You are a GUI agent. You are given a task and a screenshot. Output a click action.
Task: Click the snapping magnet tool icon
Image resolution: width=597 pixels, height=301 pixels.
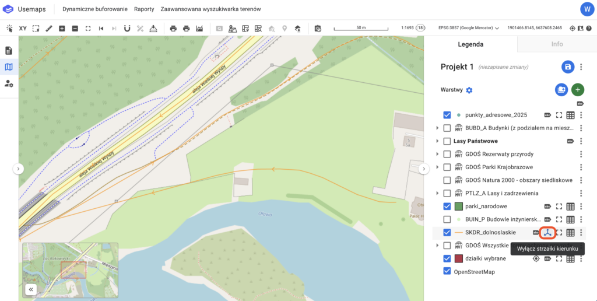pyautogui.click(x=127, y=28)
